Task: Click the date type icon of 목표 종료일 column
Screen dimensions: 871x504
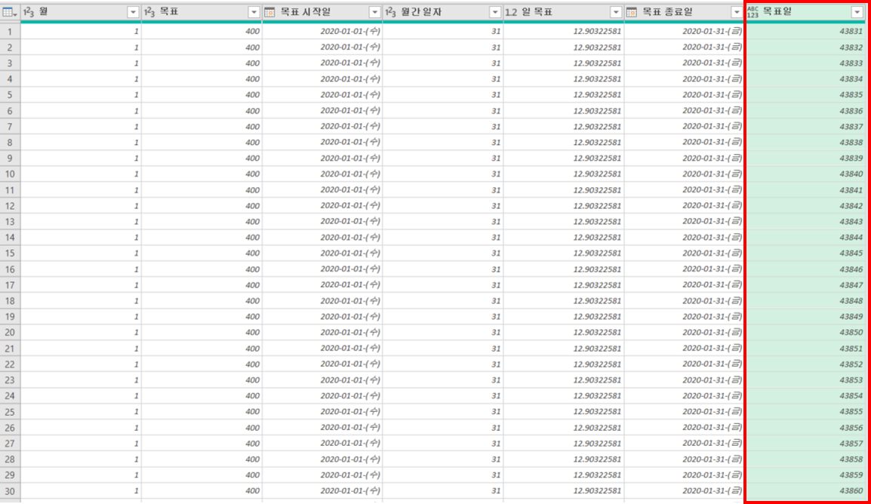Action: point(632,12)
